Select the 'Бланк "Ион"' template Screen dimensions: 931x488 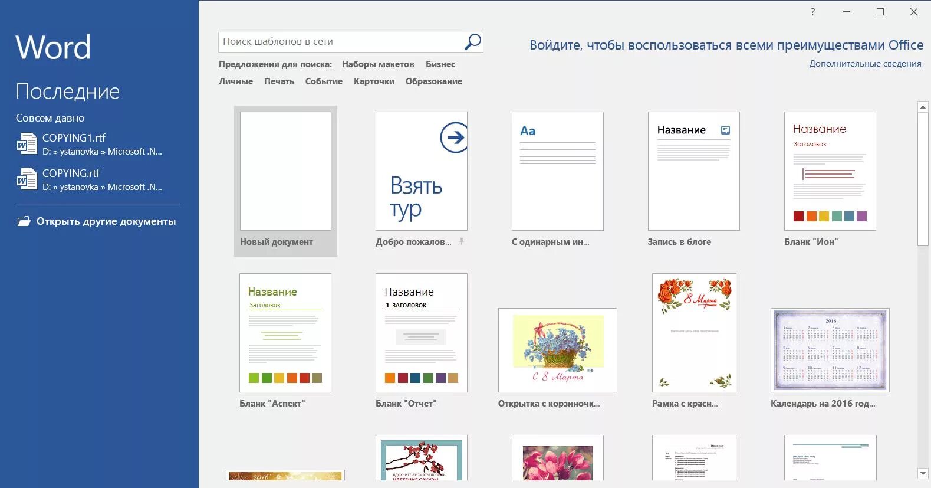830,171
